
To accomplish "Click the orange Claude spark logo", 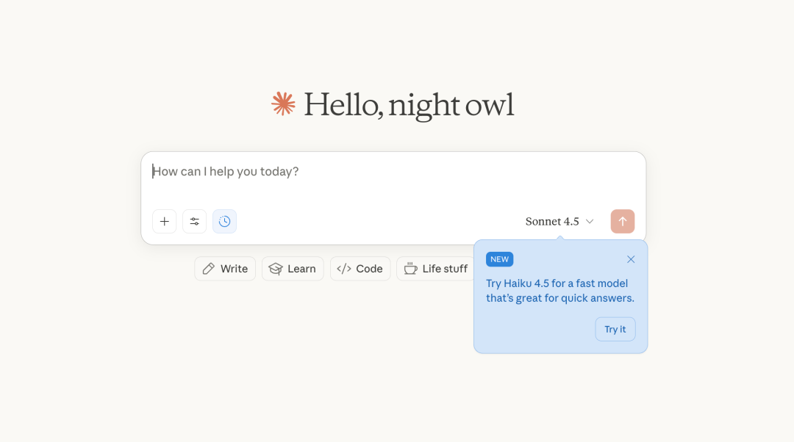I will click(x=283, y=104).
